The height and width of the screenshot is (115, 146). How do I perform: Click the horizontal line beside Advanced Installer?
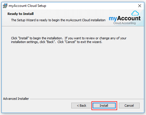(87, 99)
